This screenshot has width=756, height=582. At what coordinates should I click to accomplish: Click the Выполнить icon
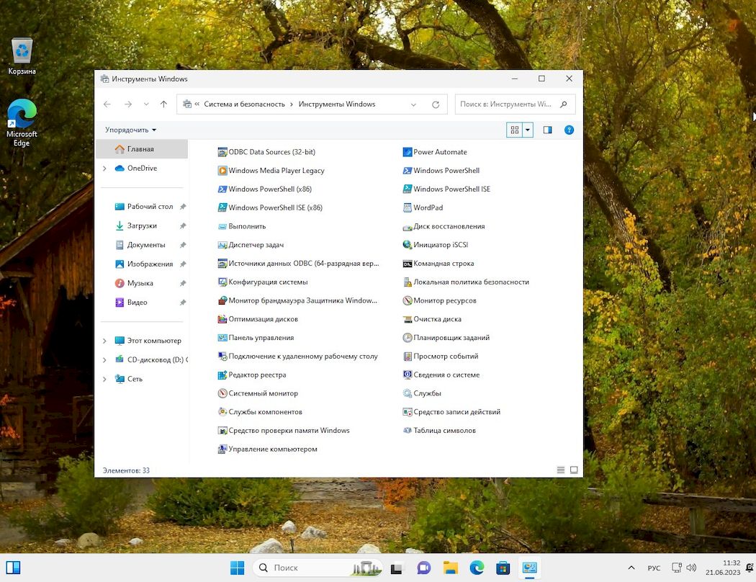tap(222, 226)
